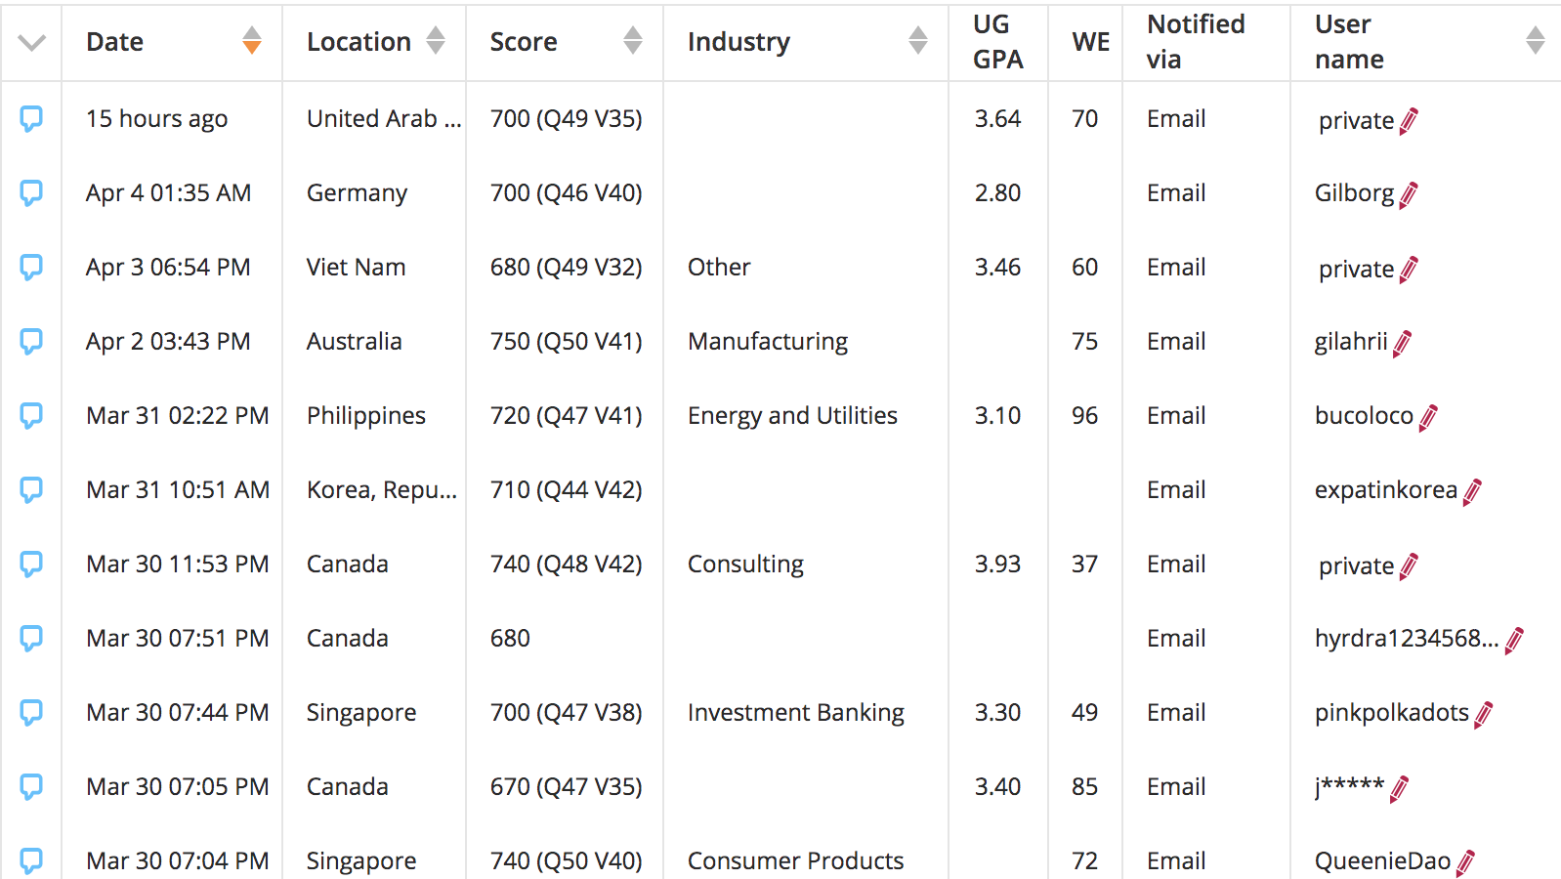Image resolution: width=1561 pixels, height=879 pixels.
Task: Click the pencil icon next to pinkpolkadots
Action: point(1484,715)
